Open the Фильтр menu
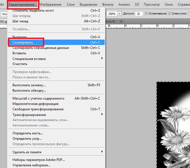Screen dimensions: 190x168 (x=107, y=5)
